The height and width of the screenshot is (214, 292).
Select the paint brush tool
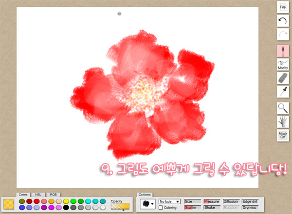coord(283,51)
